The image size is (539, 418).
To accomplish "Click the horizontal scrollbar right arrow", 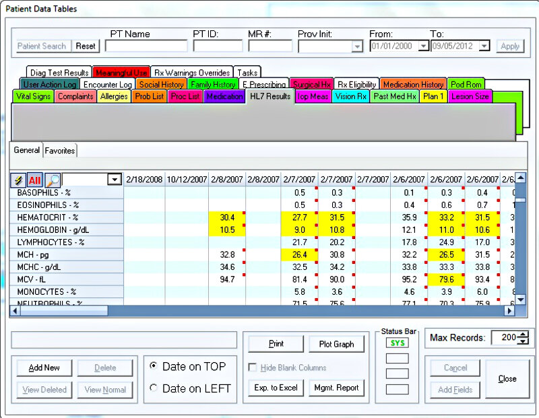I will click(509, 311).
